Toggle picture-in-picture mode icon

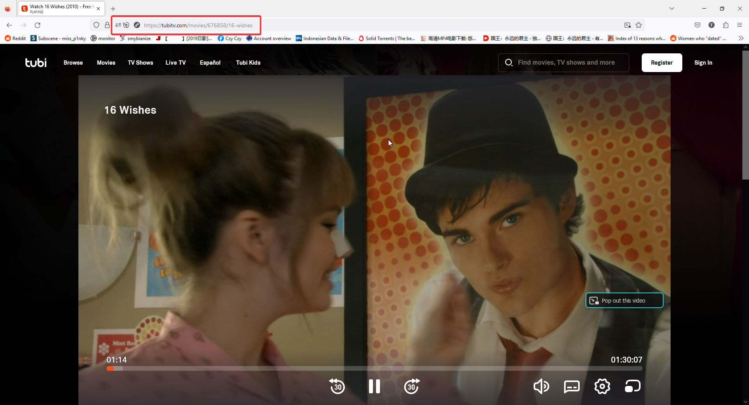[633, 386]
